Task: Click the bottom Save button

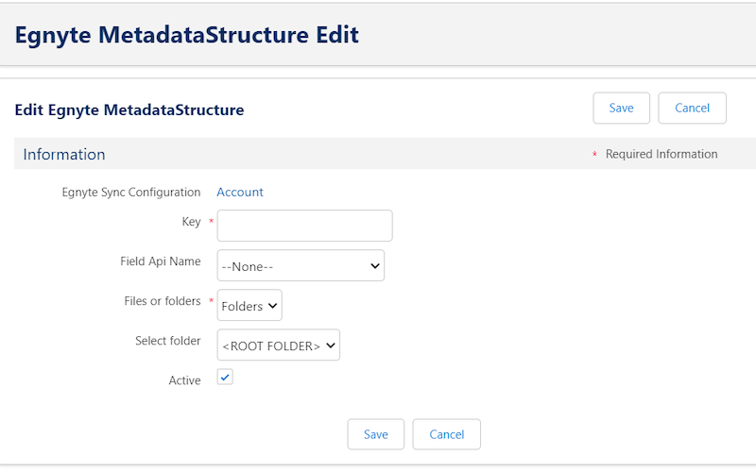Action: point(375,434)
